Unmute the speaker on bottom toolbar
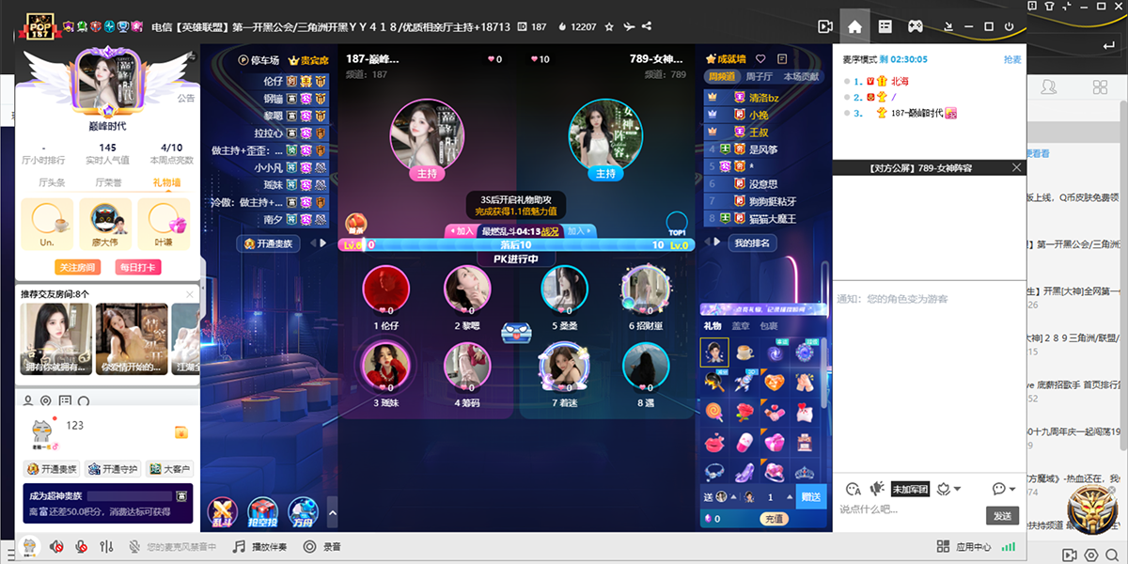The image size is (1128, 564). click(x=56, y=545)
